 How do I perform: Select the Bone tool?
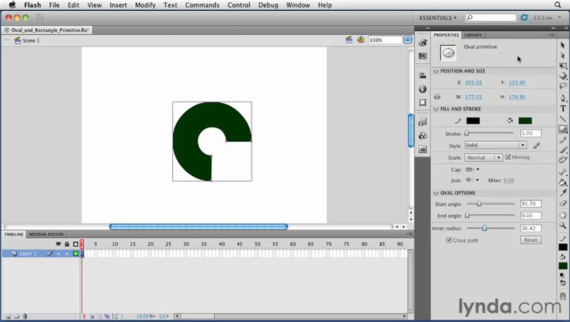click(x=563, y=172)
